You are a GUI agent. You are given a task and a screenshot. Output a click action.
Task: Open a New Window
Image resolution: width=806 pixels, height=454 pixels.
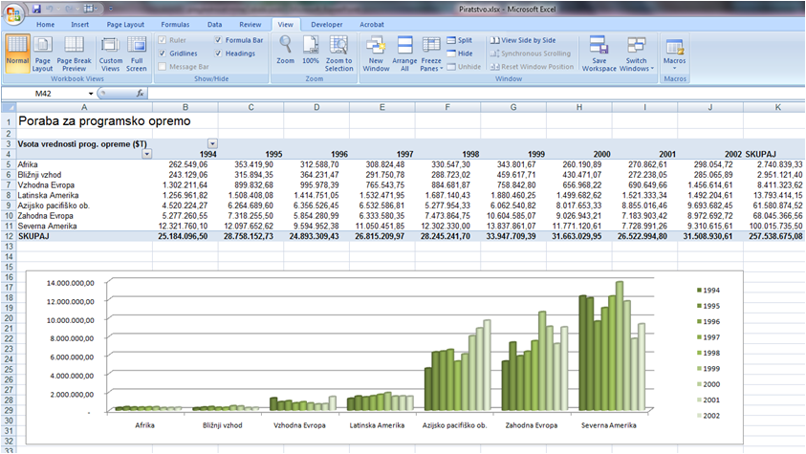[376, 54]
